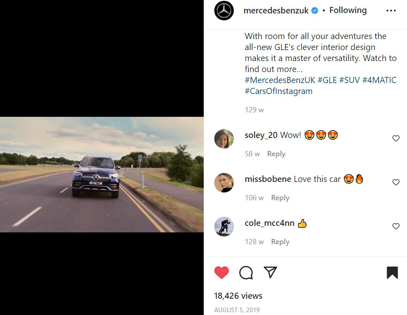View cole_mcc4nn's profile avatar
This screenshot has width=407, height=315.
tap(224, 227)
